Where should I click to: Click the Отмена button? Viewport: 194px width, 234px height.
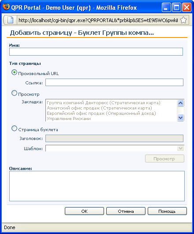[126, 211]
